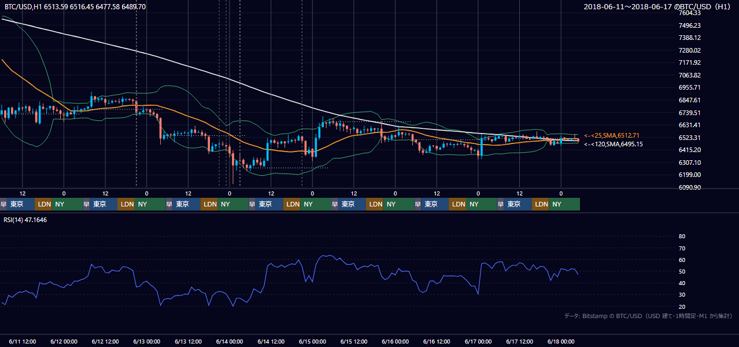Viewport: 739px width, 347px height.
Task: Click the 6631.41 axis value
Action: (690, 125)
